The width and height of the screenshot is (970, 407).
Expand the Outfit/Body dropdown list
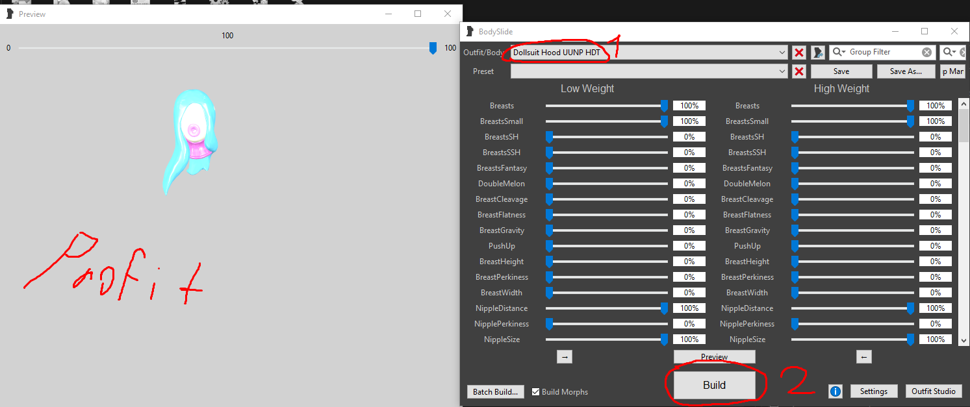(x=782, y=53)
